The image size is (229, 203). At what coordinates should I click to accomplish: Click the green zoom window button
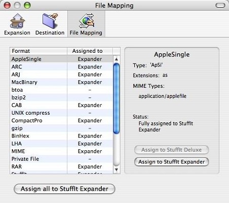pos(27,6)
